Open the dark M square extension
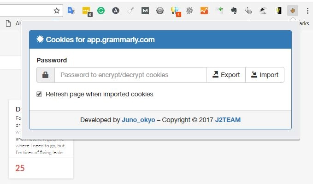313x184 pixels. (145, 11)
